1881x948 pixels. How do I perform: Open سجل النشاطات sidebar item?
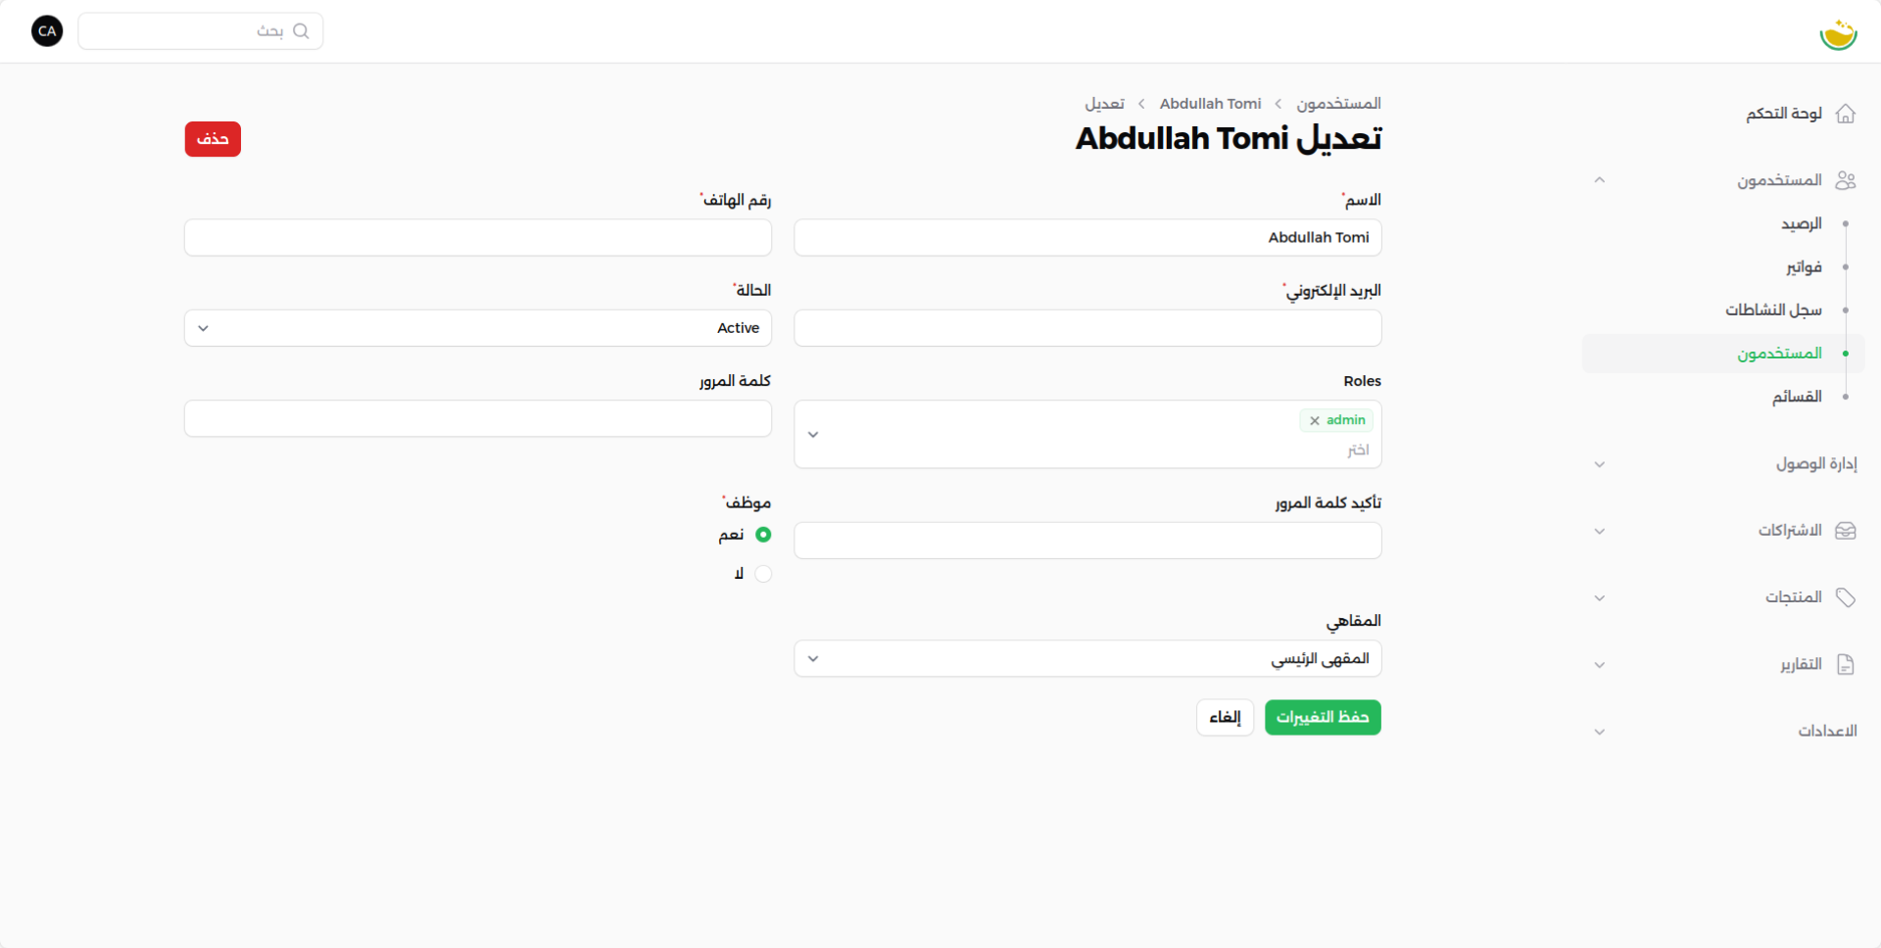(1773, 310)
